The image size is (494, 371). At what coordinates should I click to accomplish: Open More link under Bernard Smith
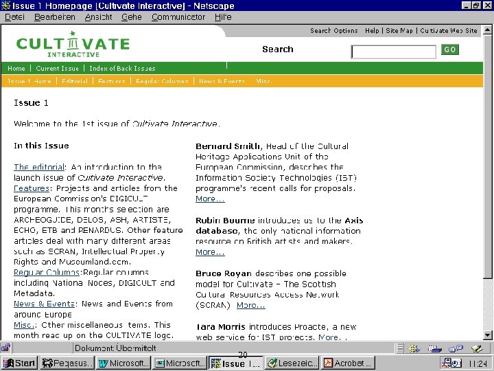pos(210,199)
